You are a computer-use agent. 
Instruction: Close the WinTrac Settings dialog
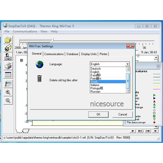pos(130,46)
